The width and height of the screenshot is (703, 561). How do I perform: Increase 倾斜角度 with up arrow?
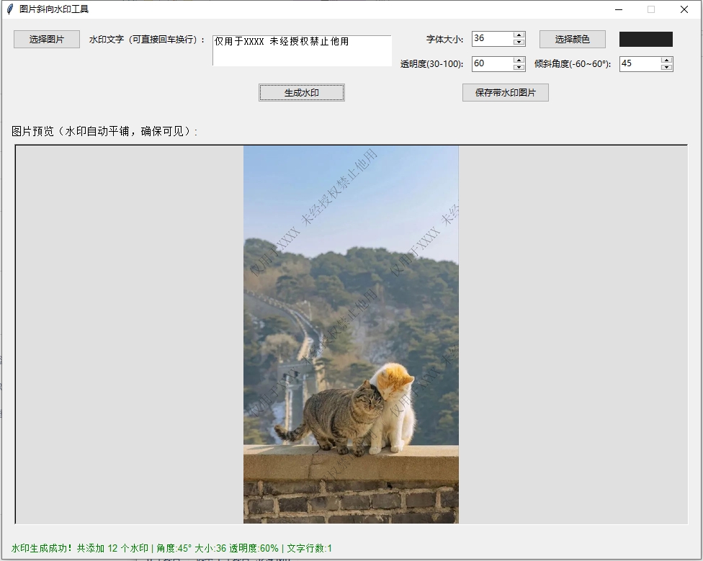tap(666, 60)
